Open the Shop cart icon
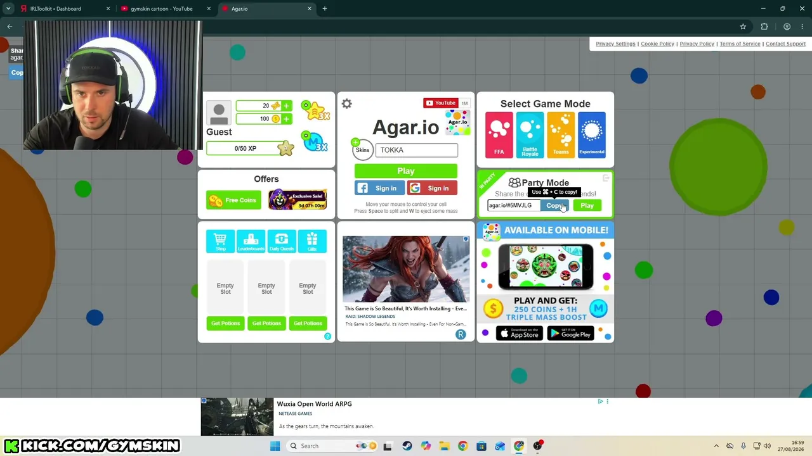This screenshot has height=456, width=812. (x=220, y=241)
